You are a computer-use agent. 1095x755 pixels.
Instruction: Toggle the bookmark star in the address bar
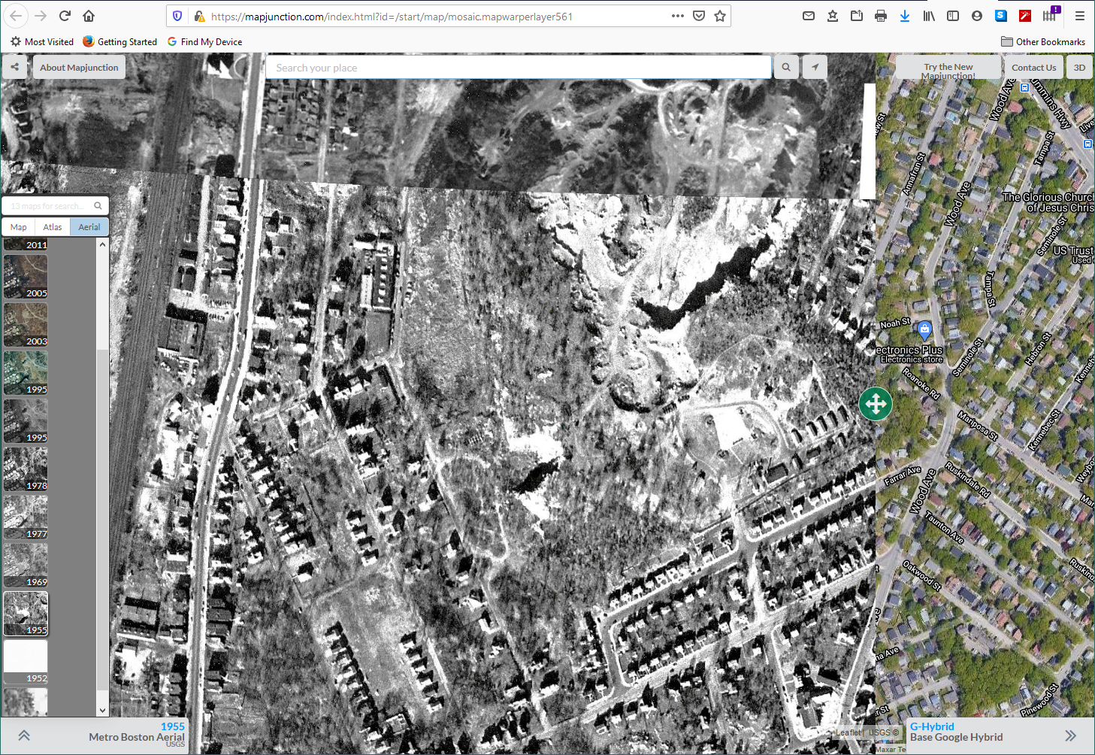tap(720, 14)
